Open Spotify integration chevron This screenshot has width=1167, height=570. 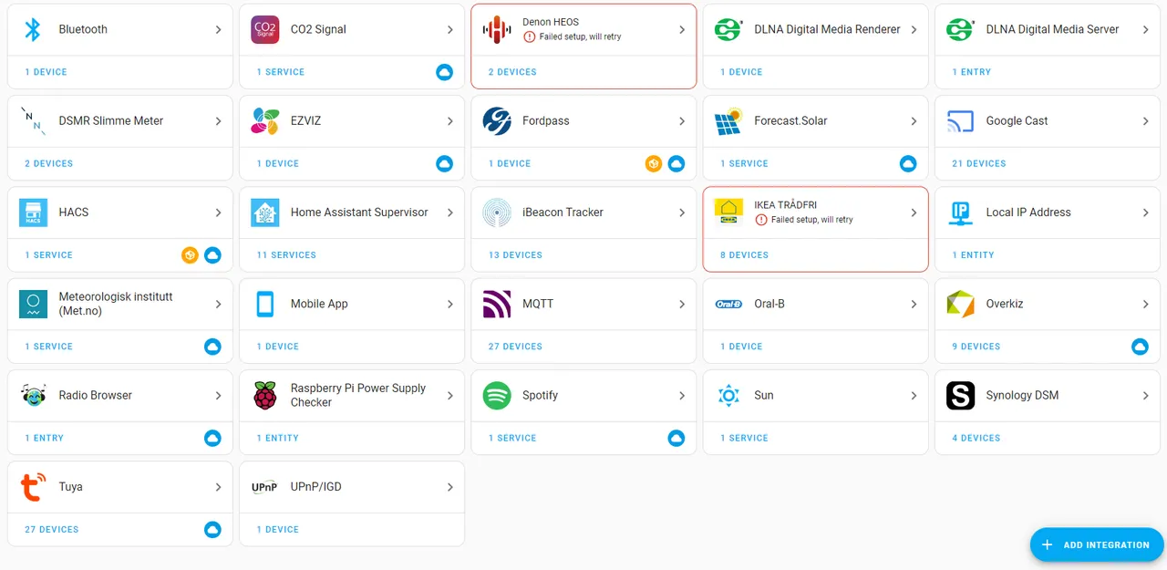682,395
